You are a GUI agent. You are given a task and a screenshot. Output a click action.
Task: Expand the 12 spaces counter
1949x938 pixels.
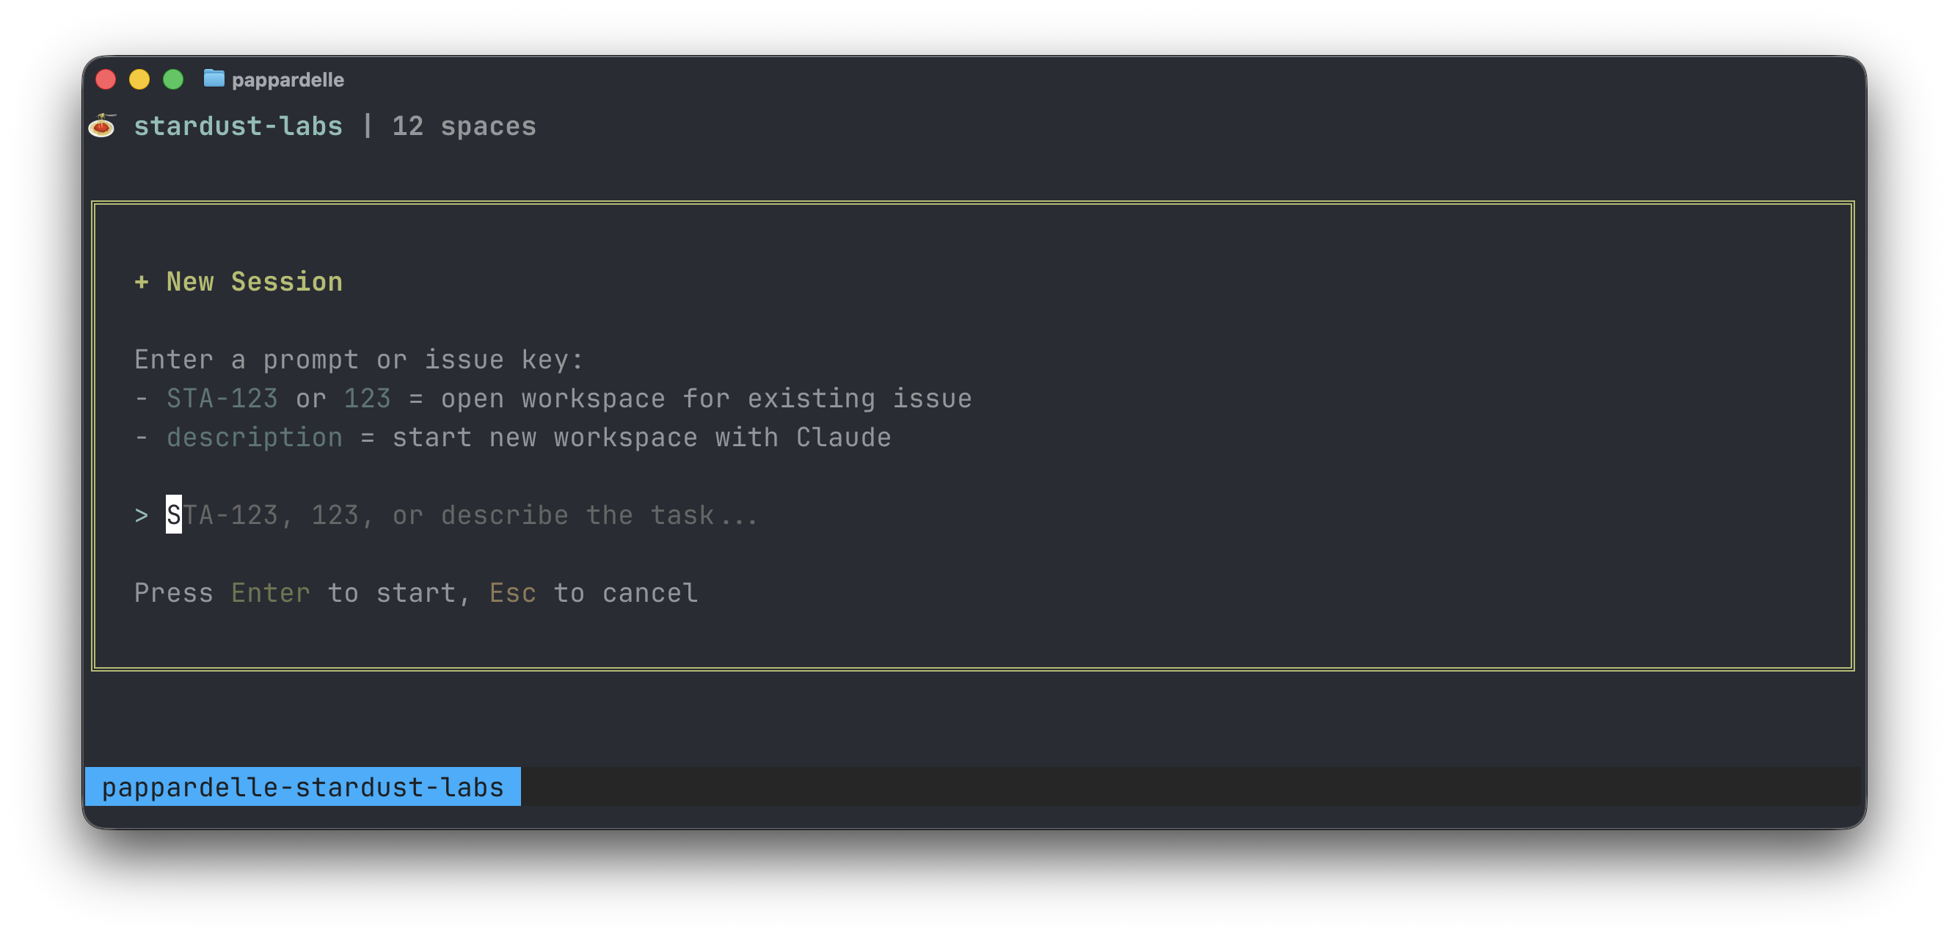(x=464, y=126)
